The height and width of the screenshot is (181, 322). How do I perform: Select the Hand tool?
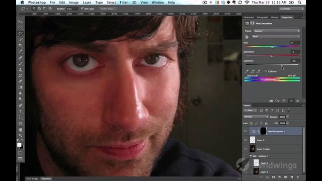click(x=20, y=130)
